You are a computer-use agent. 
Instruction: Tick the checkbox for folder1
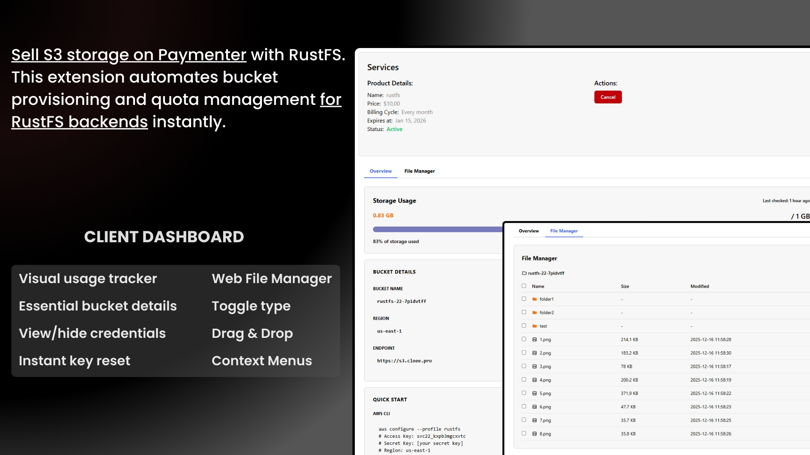click(x=524, y=299)
